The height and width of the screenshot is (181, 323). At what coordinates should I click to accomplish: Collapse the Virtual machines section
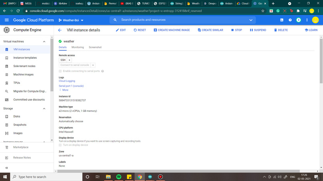tap(44, 42)
